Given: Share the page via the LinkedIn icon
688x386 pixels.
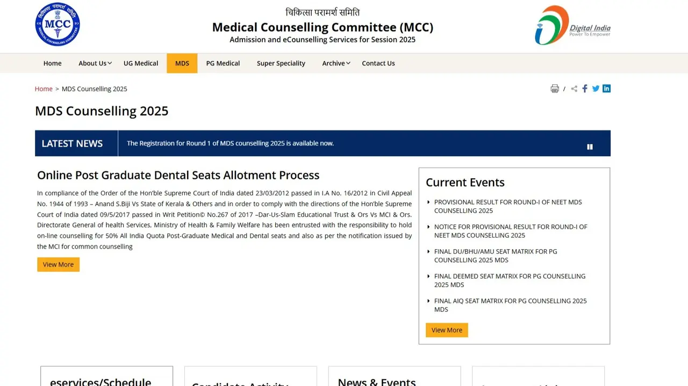Looking at the screenshot, I should tap(606, 88).
